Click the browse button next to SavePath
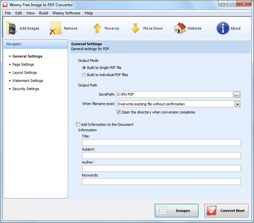Viewport: 254px width, 223px height. coord(237,94)
